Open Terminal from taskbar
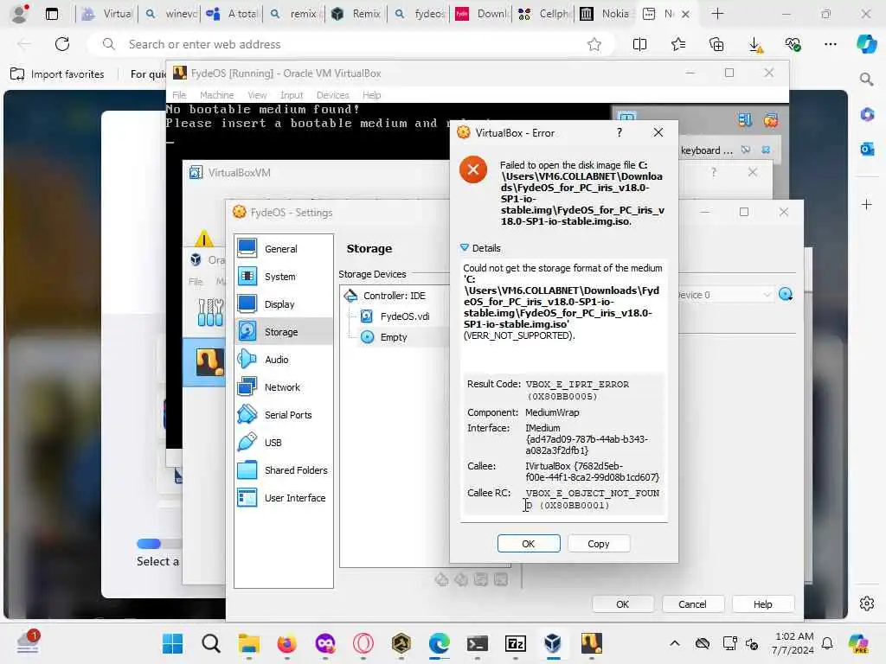The image size is (886, 664). (478, 643)
